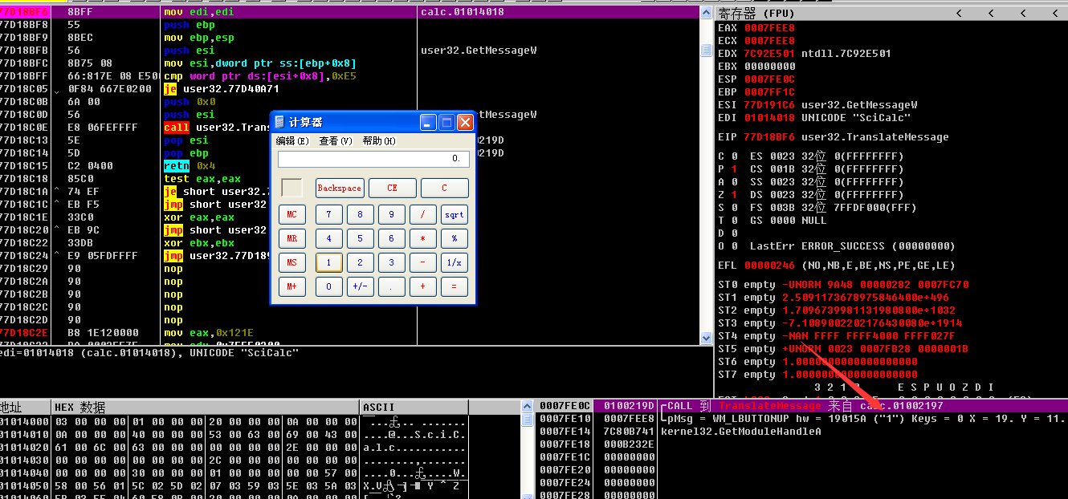The height and width of the screenshot is (499, 1068).
Task: Click the disassembly scrollbar up arrow
Action: tap(707, 12)
